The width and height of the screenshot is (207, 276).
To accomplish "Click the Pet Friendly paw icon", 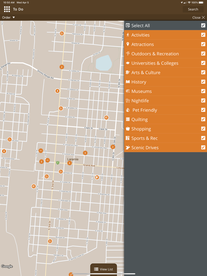I will coord(128,110).
